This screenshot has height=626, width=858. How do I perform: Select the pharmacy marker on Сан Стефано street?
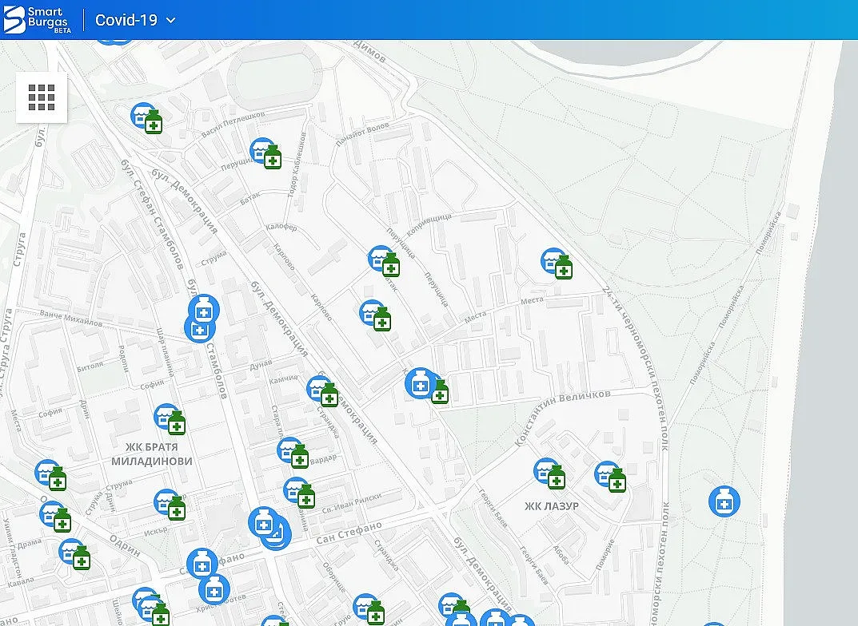click(x=263, y=524)
